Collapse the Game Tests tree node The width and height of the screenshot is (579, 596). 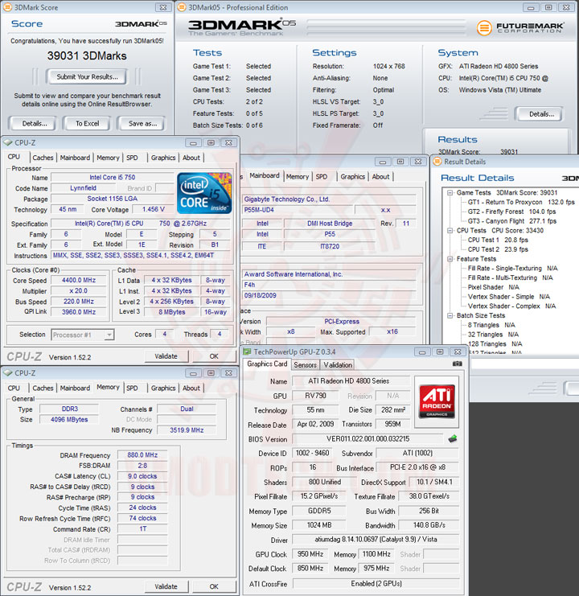(450, 193)
